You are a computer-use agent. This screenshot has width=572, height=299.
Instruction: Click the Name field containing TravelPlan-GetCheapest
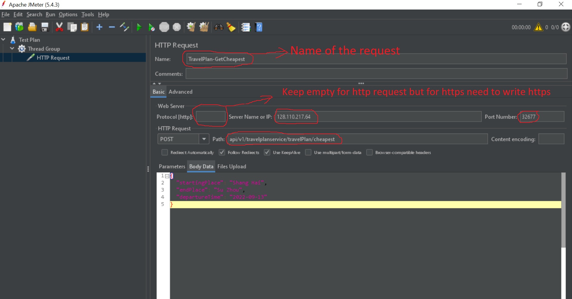click(376, 59)
